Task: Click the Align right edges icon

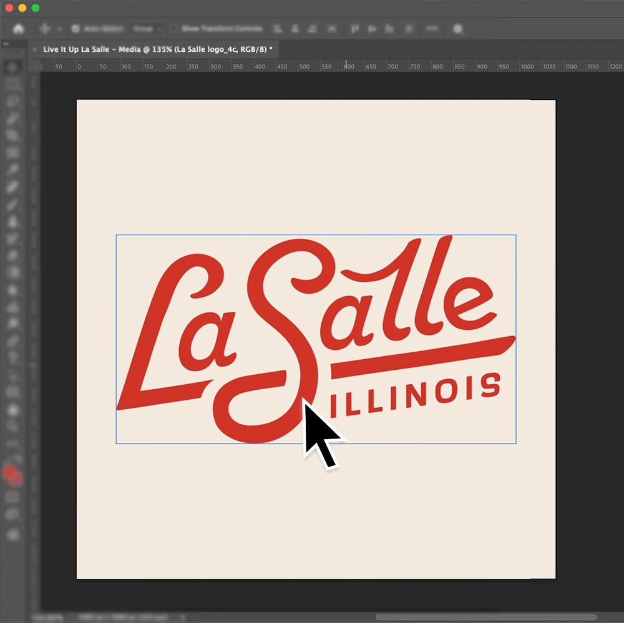Action: [313, 29]
